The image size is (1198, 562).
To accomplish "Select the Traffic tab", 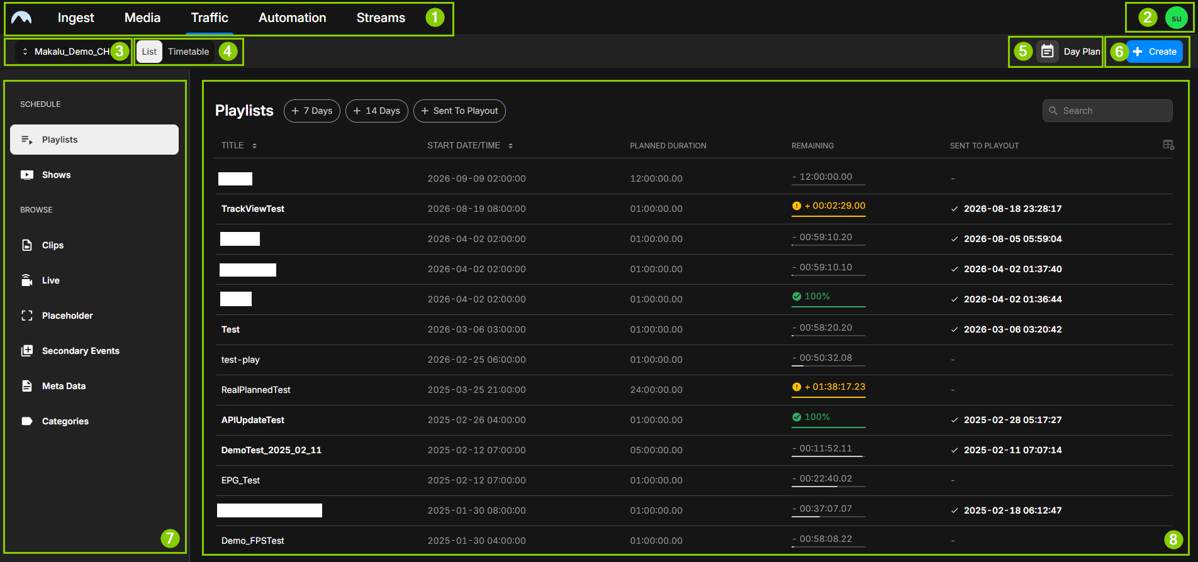I will (x=210, y=18).
